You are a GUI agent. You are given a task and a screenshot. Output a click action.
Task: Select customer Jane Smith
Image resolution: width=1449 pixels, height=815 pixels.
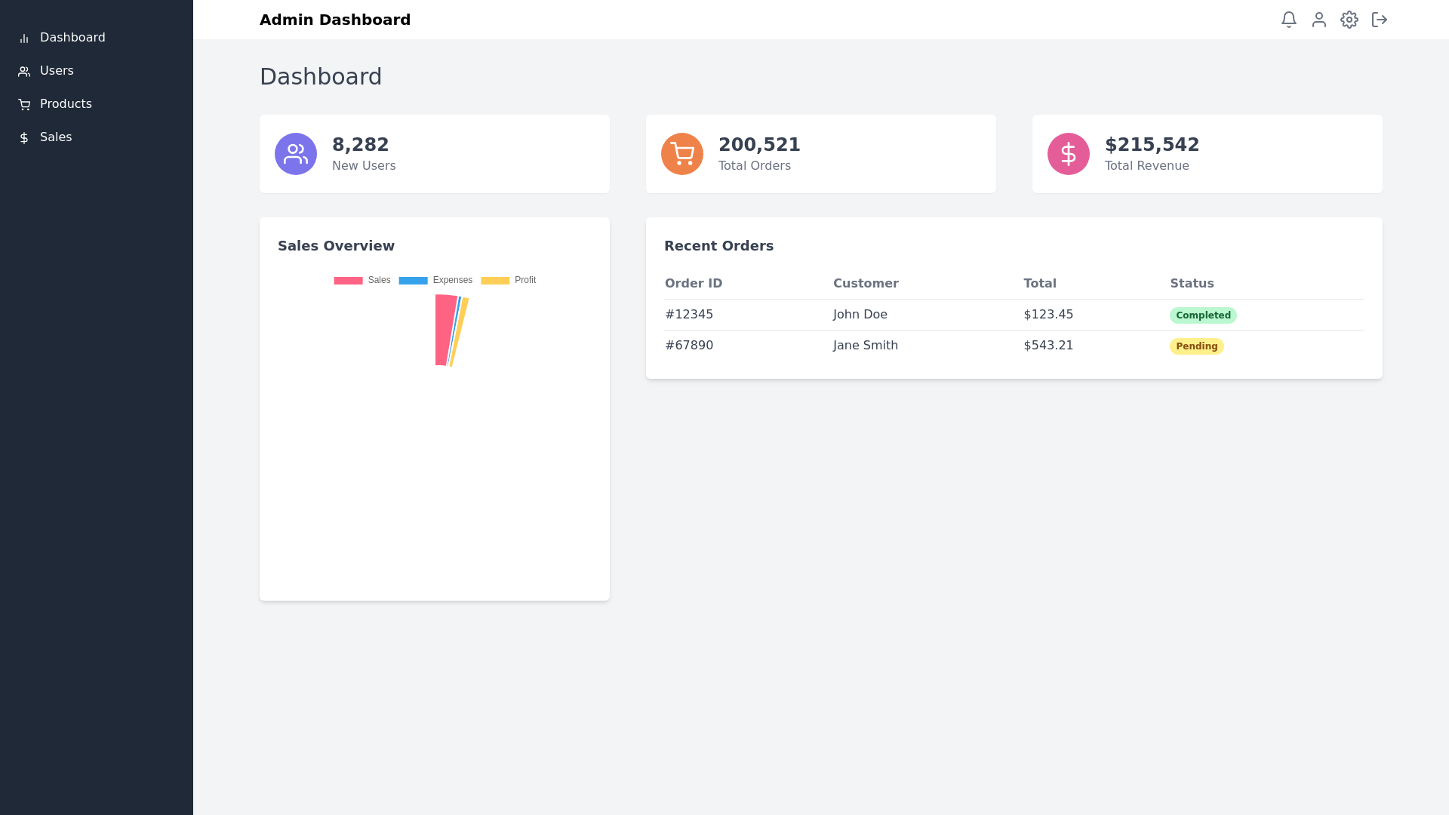pyautogui.click(x=866, y=346)
